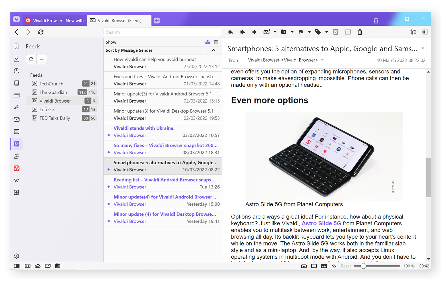The image size is (442, 281).
Task: Open the Downloads panel icon
Action: (x=17, y=59)
